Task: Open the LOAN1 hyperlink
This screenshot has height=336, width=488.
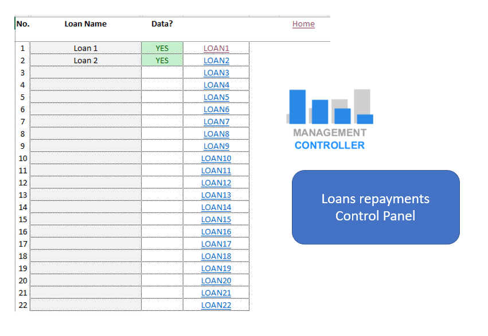Action: pos(216,48)
